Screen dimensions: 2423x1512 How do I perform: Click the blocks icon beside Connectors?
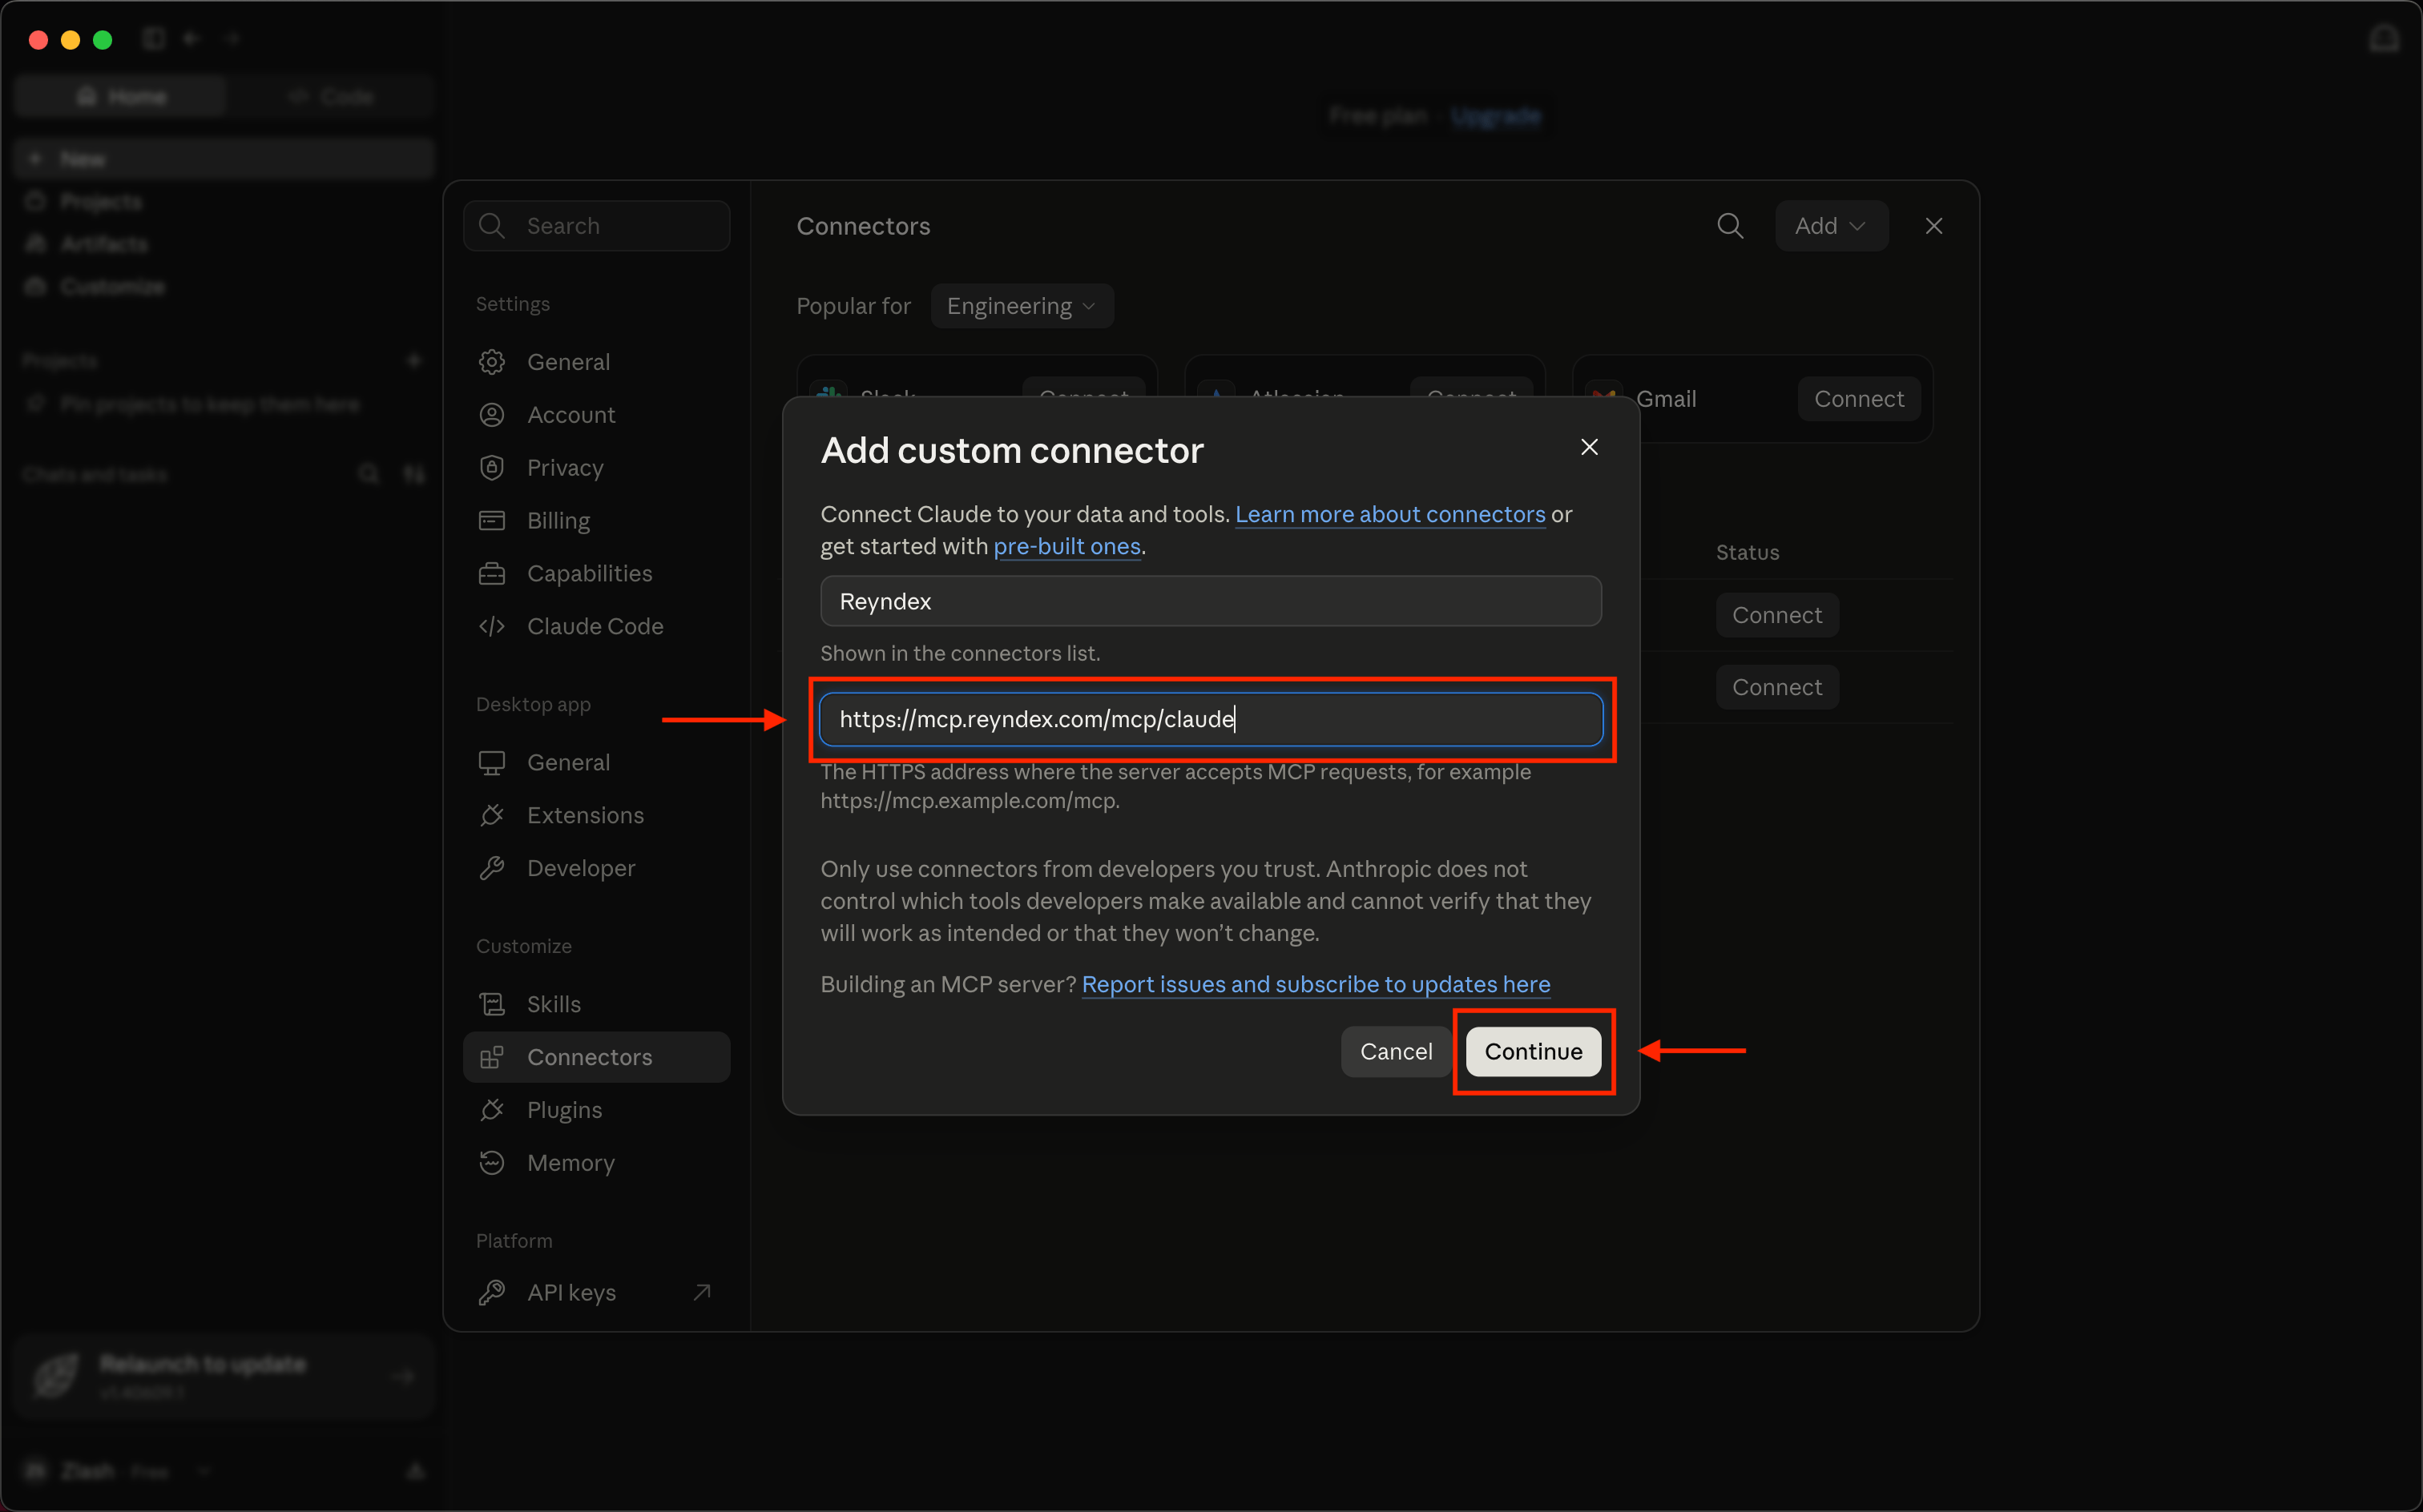491,1057
